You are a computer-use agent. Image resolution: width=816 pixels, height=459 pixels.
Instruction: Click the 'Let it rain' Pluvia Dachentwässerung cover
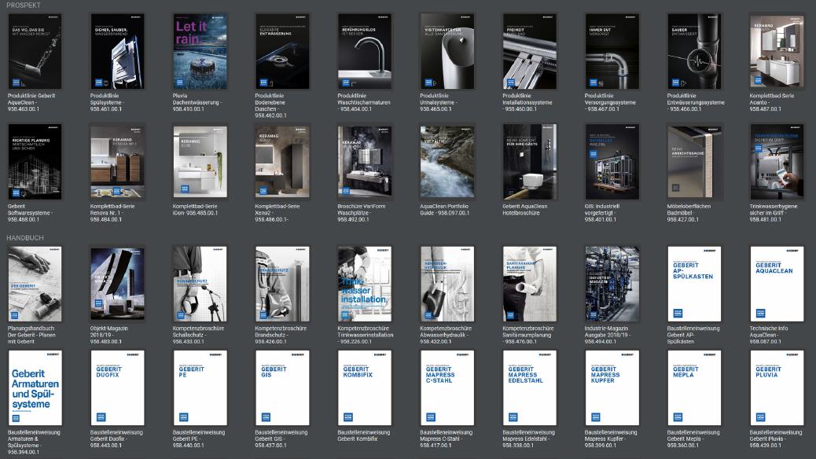tap(200, 52)
